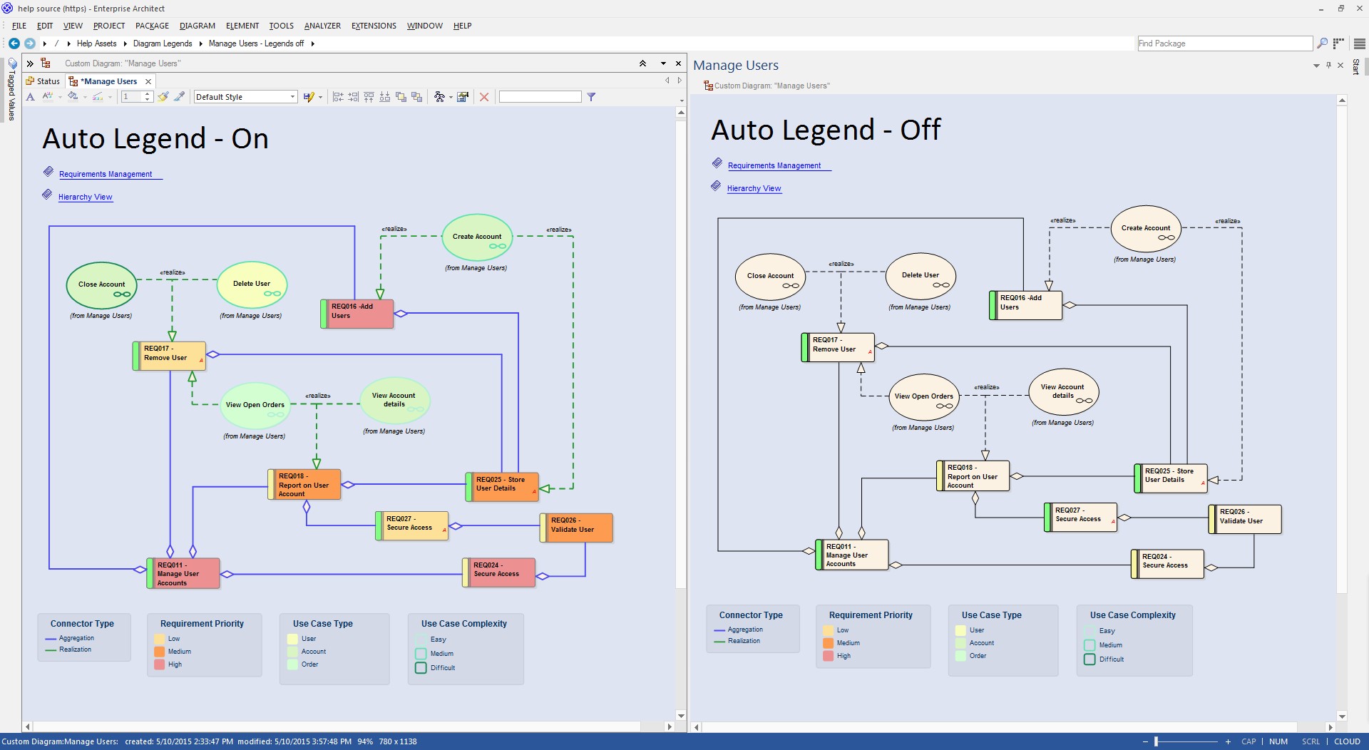This screenshot has height=750, width=1369.
Task: Click the Find Package search field
Action: point(1224,43)
